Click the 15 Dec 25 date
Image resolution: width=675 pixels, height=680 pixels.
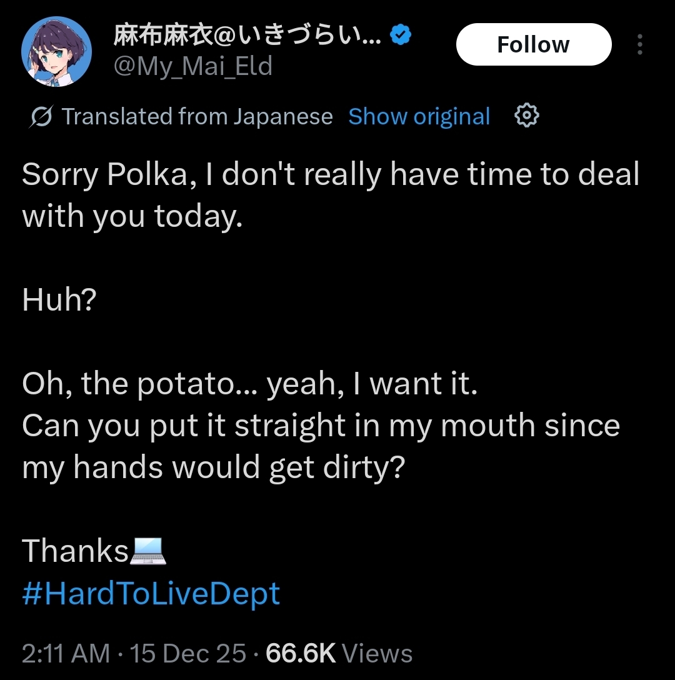pyautogui.click(x=189, y=654)
